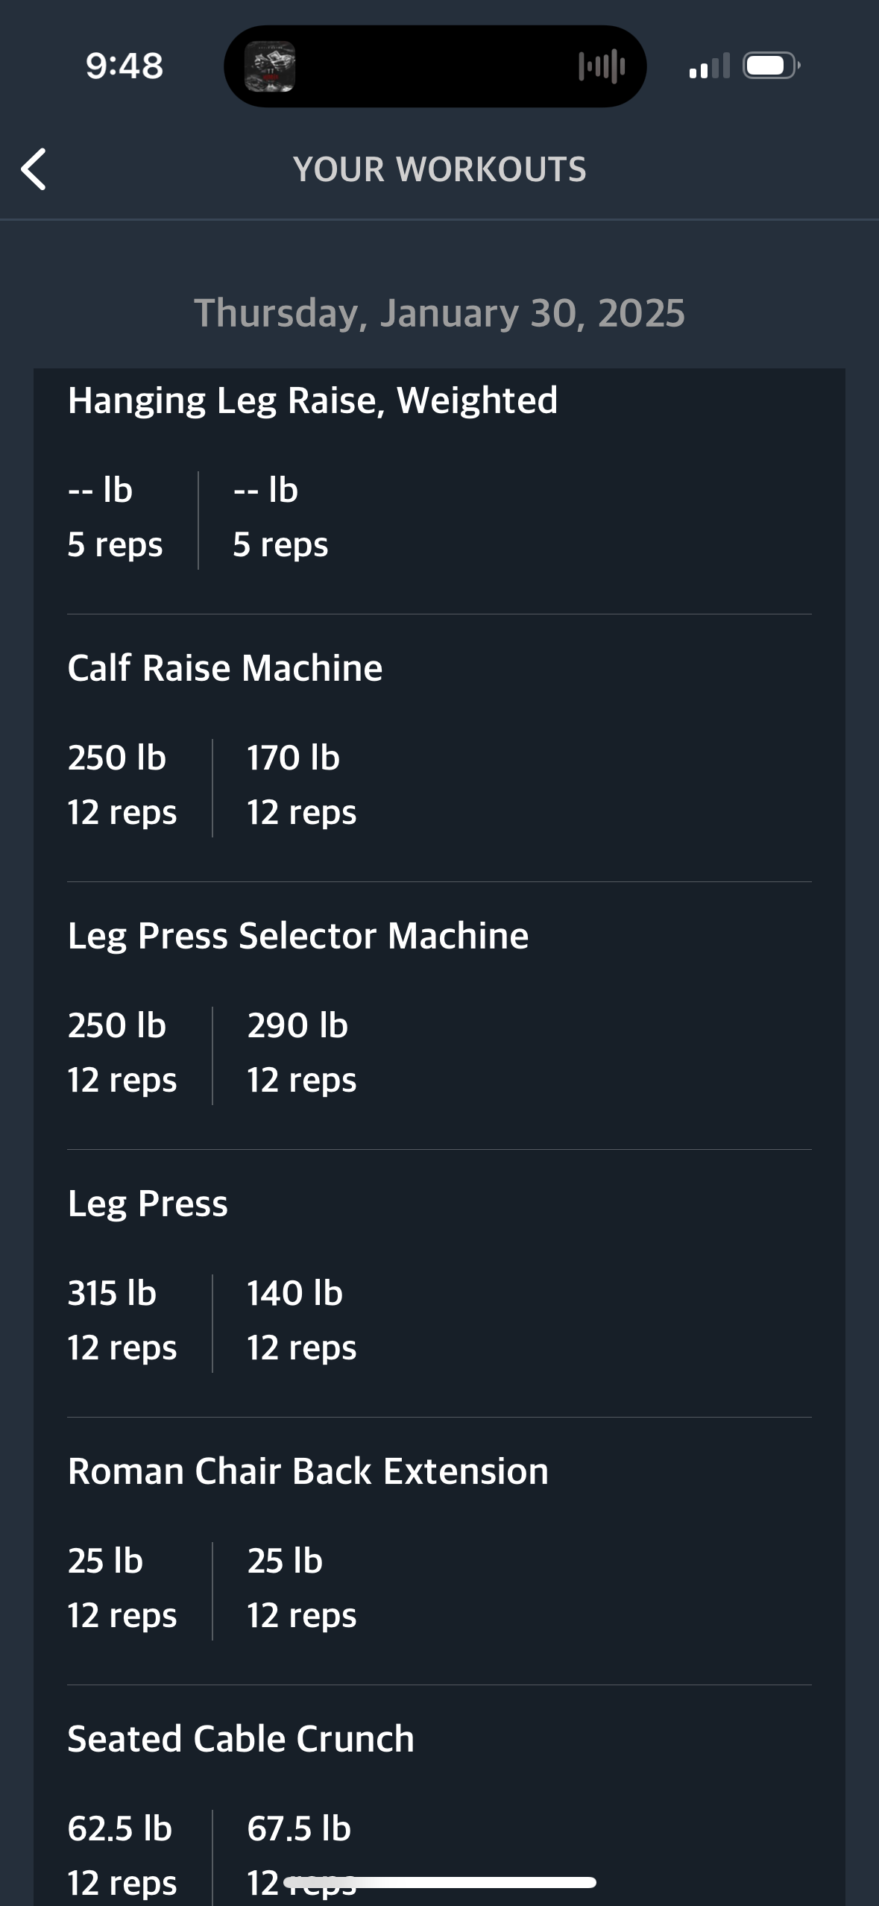
Task: Select the 250 lb Calf Raise set
Action: click(122, 784)
